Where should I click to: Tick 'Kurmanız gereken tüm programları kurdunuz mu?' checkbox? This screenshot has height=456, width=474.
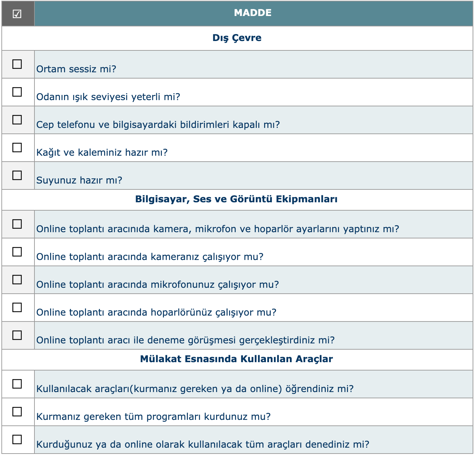click(17, 412)
